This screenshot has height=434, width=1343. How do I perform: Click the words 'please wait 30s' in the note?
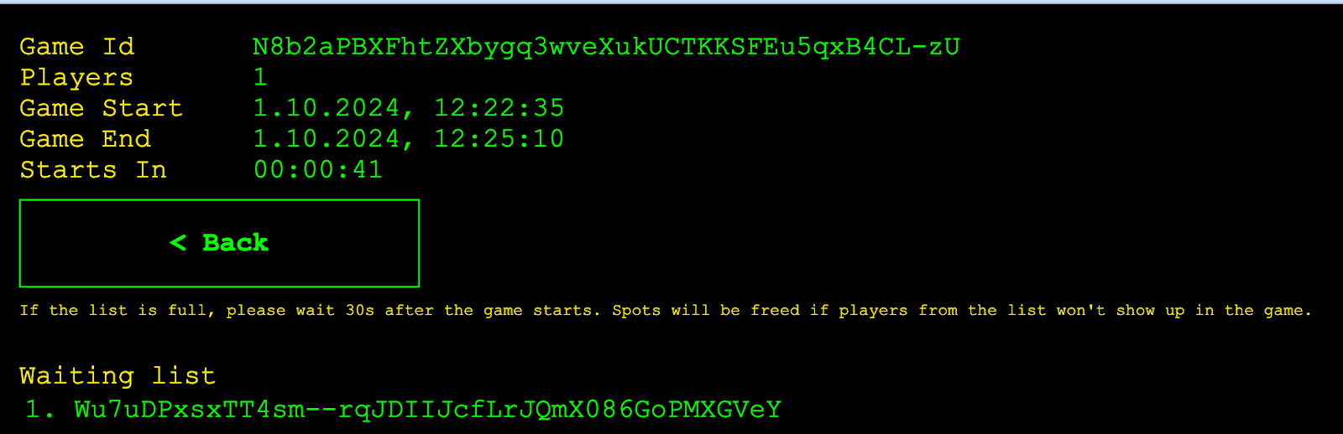[300, 311]
